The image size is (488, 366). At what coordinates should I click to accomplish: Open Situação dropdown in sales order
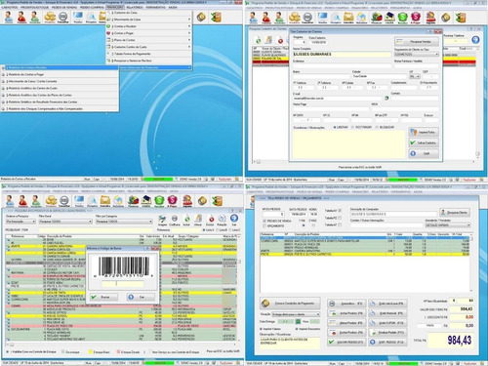tap(296, 314)
